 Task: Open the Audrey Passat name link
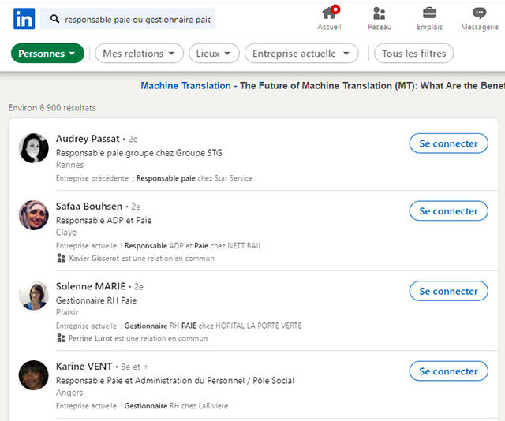pyautogui.click(x=88, y=139)
